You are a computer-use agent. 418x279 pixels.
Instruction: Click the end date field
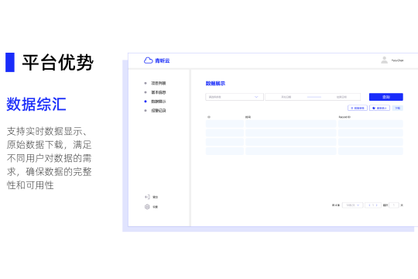click(x=341, y=97)
